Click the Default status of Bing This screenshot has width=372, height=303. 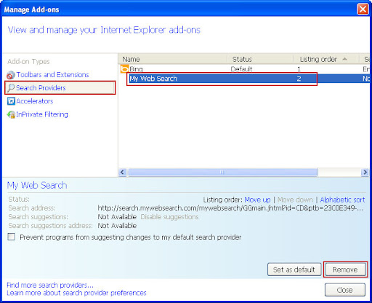[241, 69]
